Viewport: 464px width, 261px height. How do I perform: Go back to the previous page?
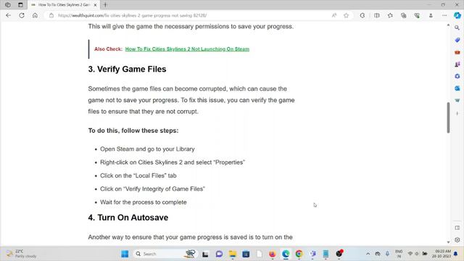tap(8, 15)
